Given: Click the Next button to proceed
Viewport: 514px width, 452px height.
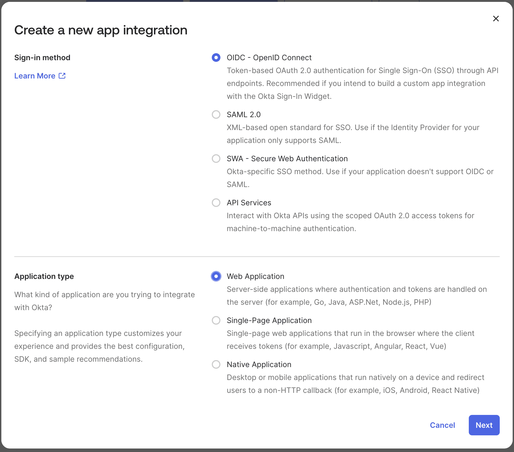Looking at the screenshot, I should coord(484,425).
